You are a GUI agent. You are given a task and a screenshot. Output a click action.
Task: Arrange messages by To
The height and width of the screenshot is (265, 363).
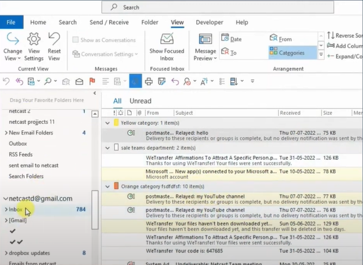[x=229, y=53]
